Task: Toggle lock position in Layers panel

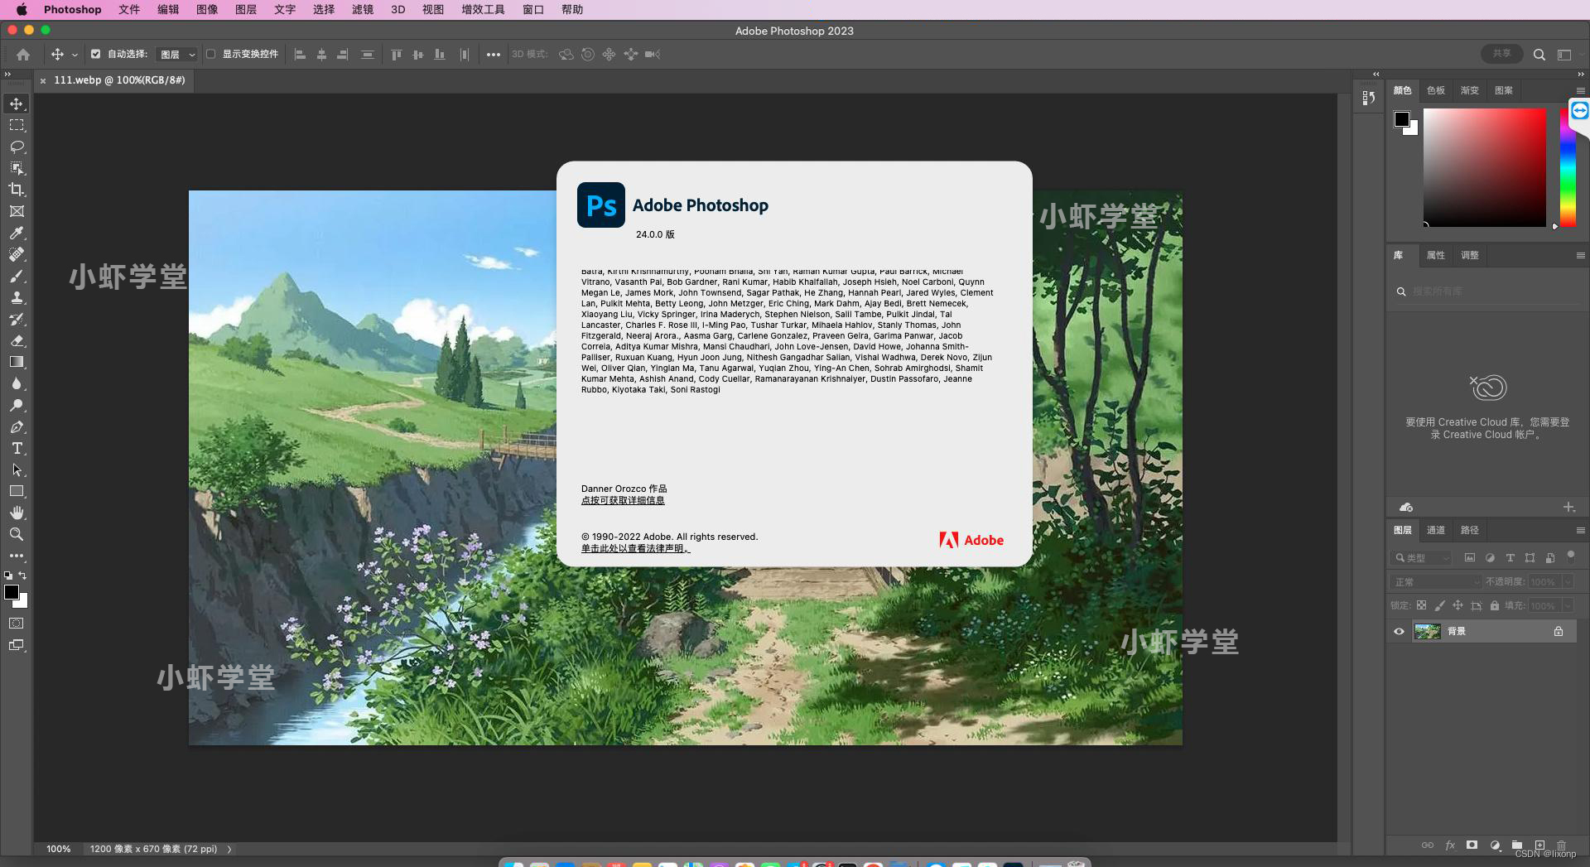Action: click(x=1457, y=605)
